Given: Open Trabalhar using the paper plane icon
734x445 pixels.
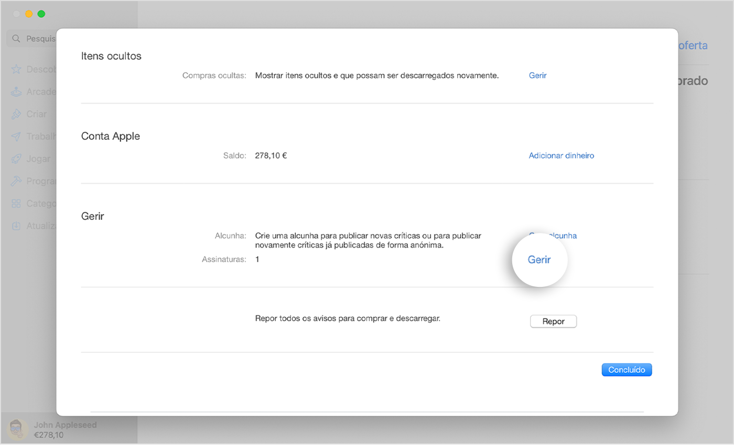Looking at the screenshot, I should (17, 136).
